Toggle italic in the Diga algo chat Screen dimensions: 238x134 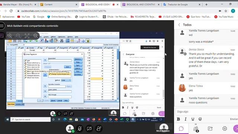[186, 119]
